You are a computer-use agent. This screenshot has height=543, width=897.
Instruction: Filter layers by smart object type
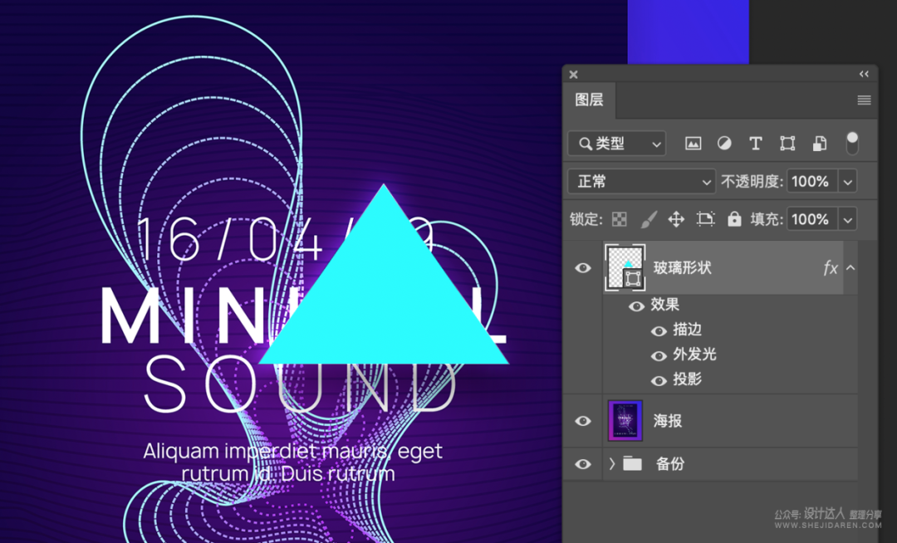[819, 144]
